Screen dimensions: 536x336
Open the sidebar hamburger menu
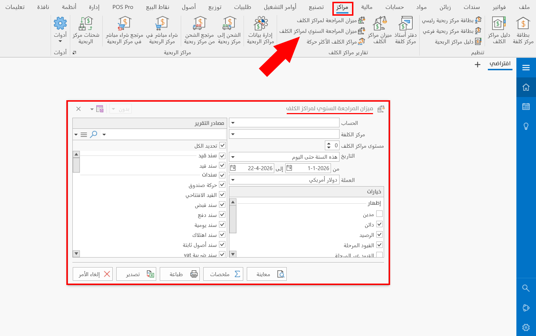pos(526,68)
